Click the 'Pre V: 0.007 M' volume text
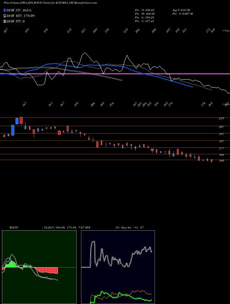This screenshot has width=230, height=304. coord(183,14)
